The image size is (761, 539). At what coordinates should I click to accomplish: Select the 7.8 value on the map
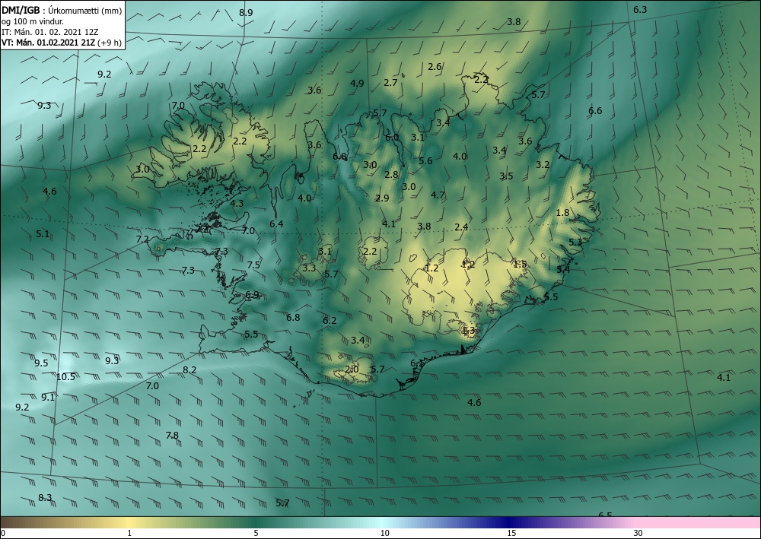click(x=172, y=436)
